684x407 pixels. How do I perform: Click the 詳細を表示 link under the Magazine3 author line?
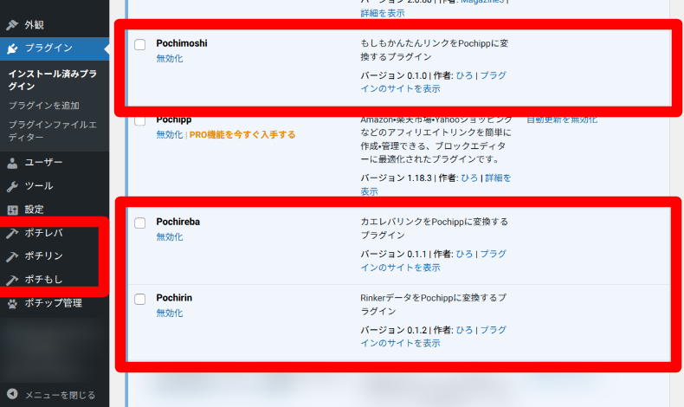[x=383, y=13]
